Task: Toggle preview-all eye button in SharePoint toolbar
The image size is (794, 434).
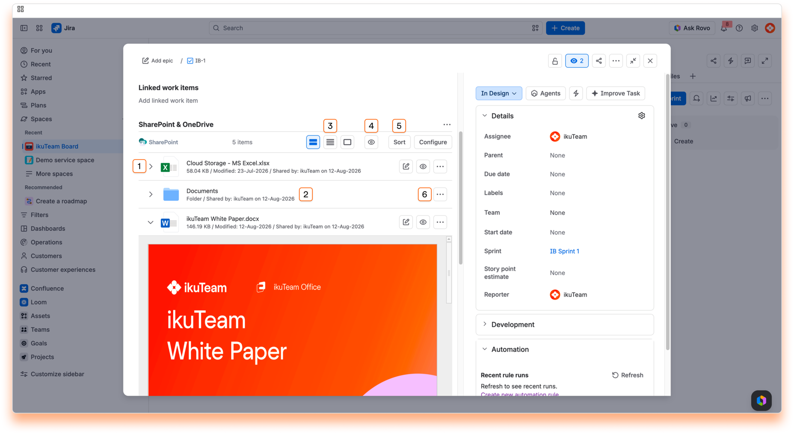Action: click(x=371, y=142)
